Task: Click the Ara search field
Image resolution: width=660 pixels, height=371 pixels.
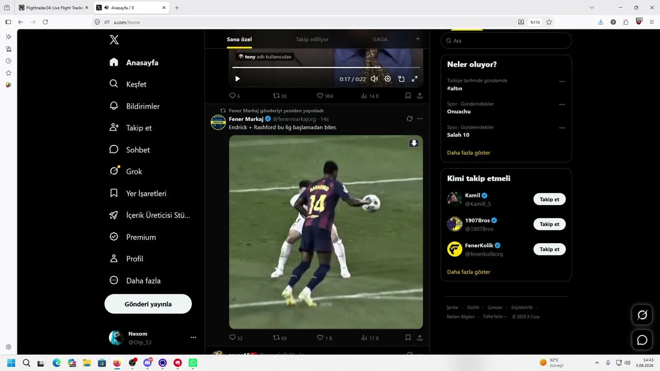Action: tap(506, 41)
